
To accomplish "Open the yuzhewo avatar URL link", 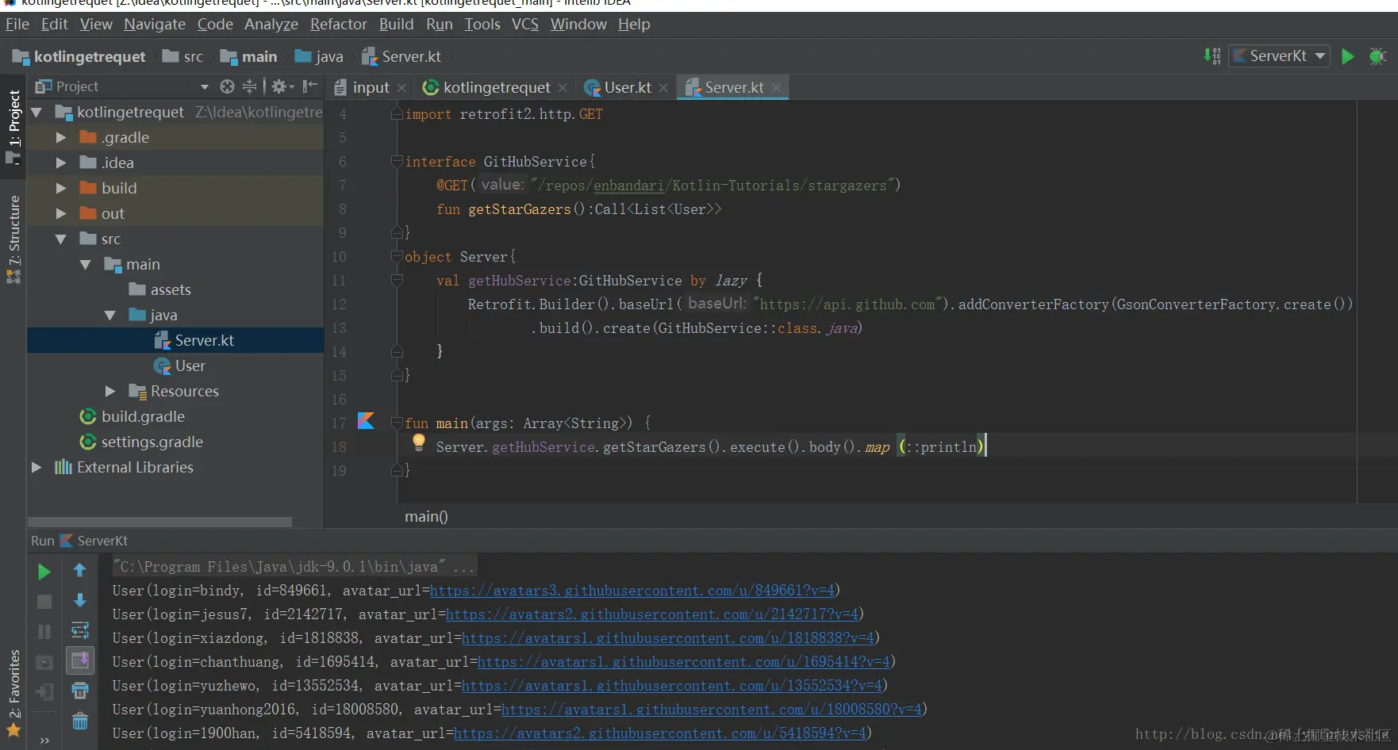I will [x=672, y=686].
